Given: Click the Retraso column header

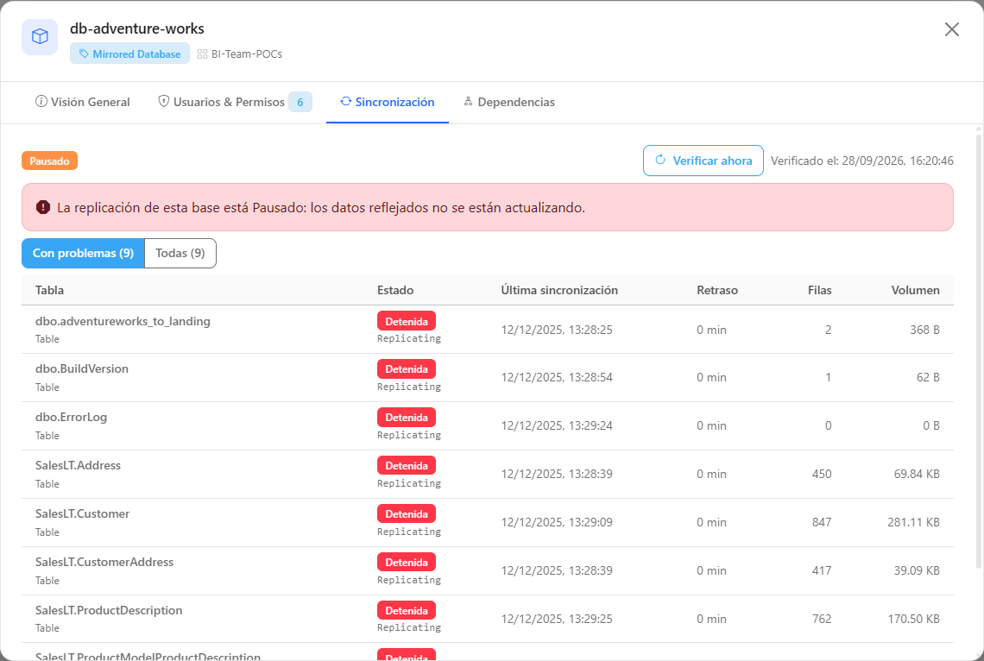Looking at the screenshot, I should coord(717,290).
